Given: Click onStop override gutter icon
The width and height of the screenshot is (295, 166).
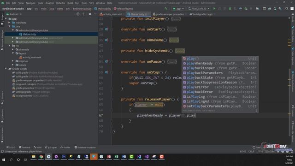Looking at the screenshot, I should coord(106,72).
